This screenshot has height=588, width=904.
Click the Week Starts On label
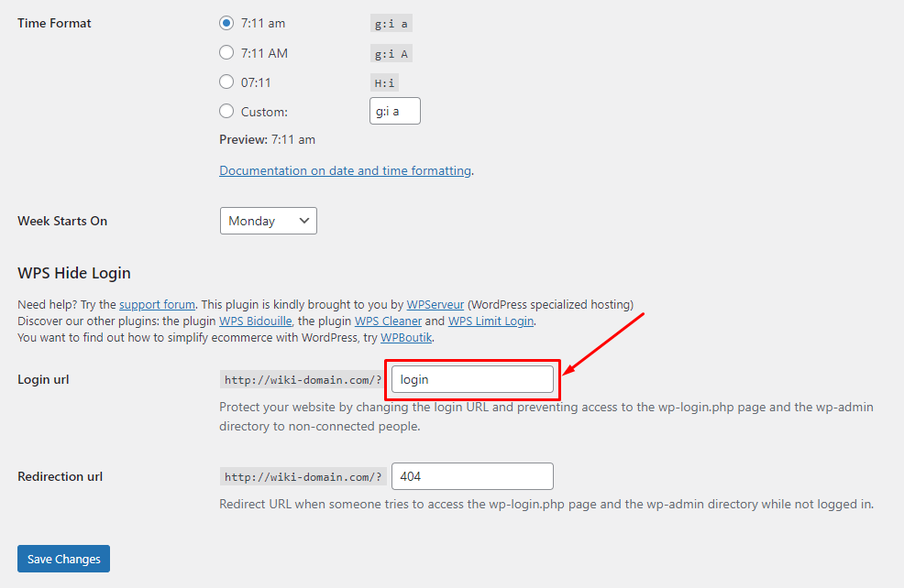tap(62, 221)
